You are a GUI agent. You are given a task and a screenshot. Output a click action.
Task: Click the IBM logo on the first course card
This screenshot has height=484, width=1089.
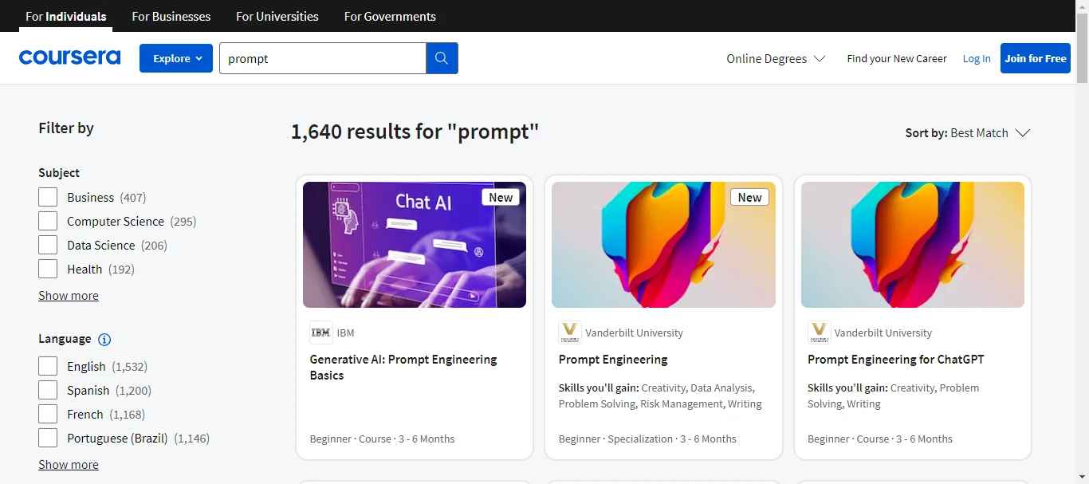pyautogui.click(x=320, y=333)
